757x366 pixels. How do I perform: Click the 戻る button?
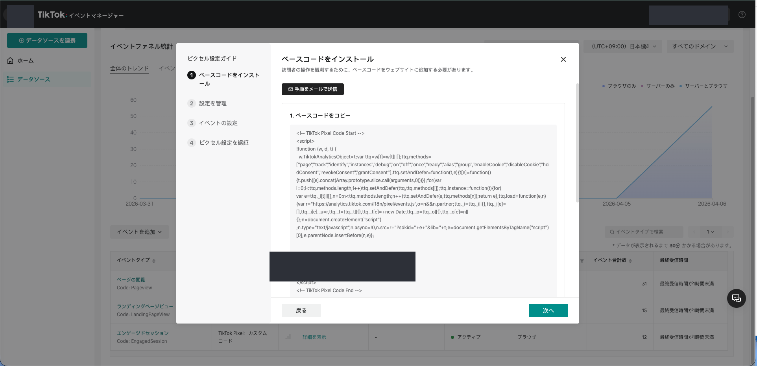301,311
